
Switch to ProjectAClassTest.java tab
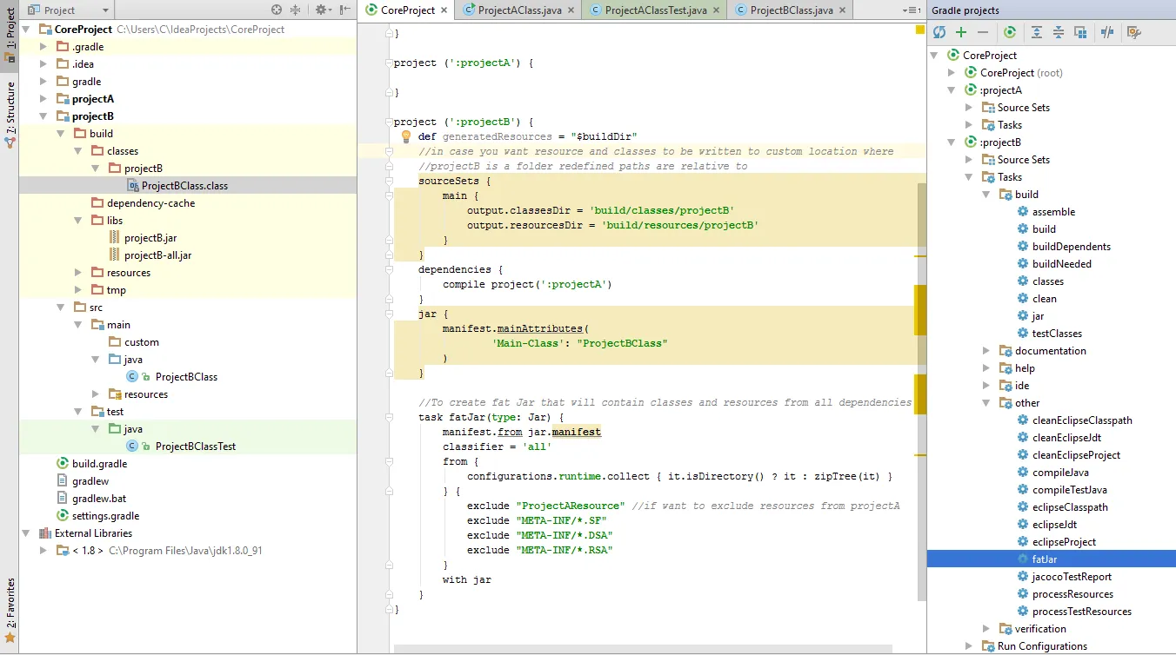pyautogui.click(x=656, y=10)
